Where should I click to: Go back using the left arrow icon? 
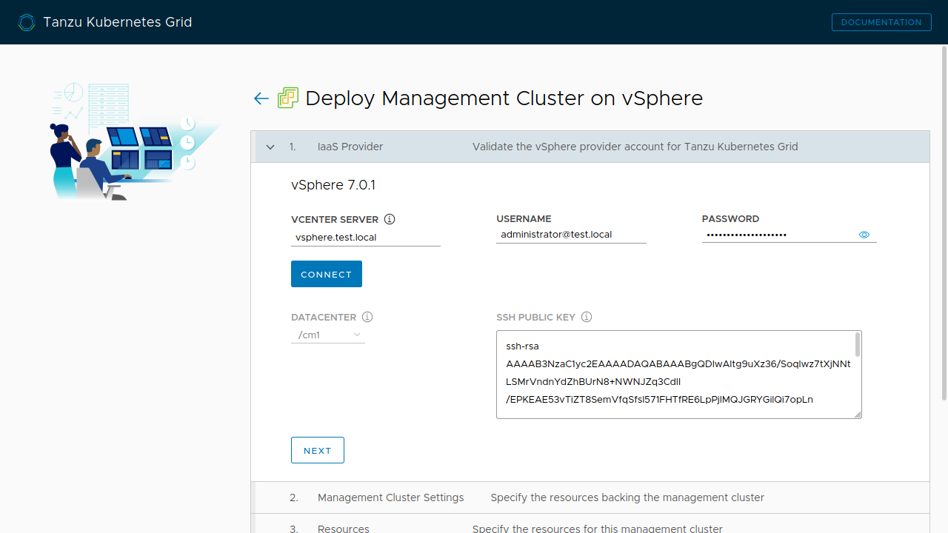point(261,98)
